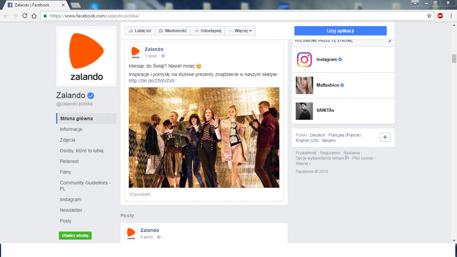Click globe privacy icon on 1 godz. post

(163, 56)
